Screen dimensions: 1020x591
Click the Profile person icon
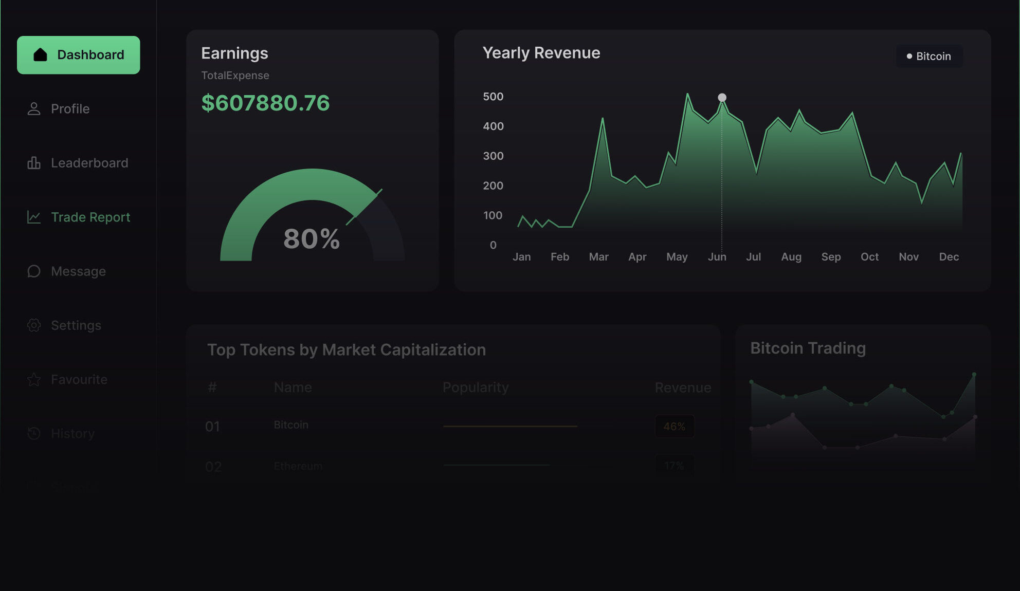[x=34, y=109]
